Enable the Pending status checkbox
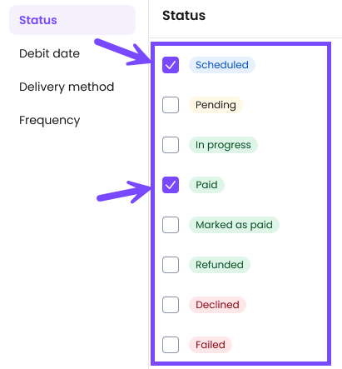342x369 pixels. 171,105
